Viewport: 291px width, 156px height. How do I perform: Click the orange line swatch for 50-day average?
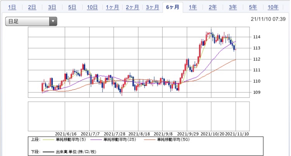coord(150,140)
